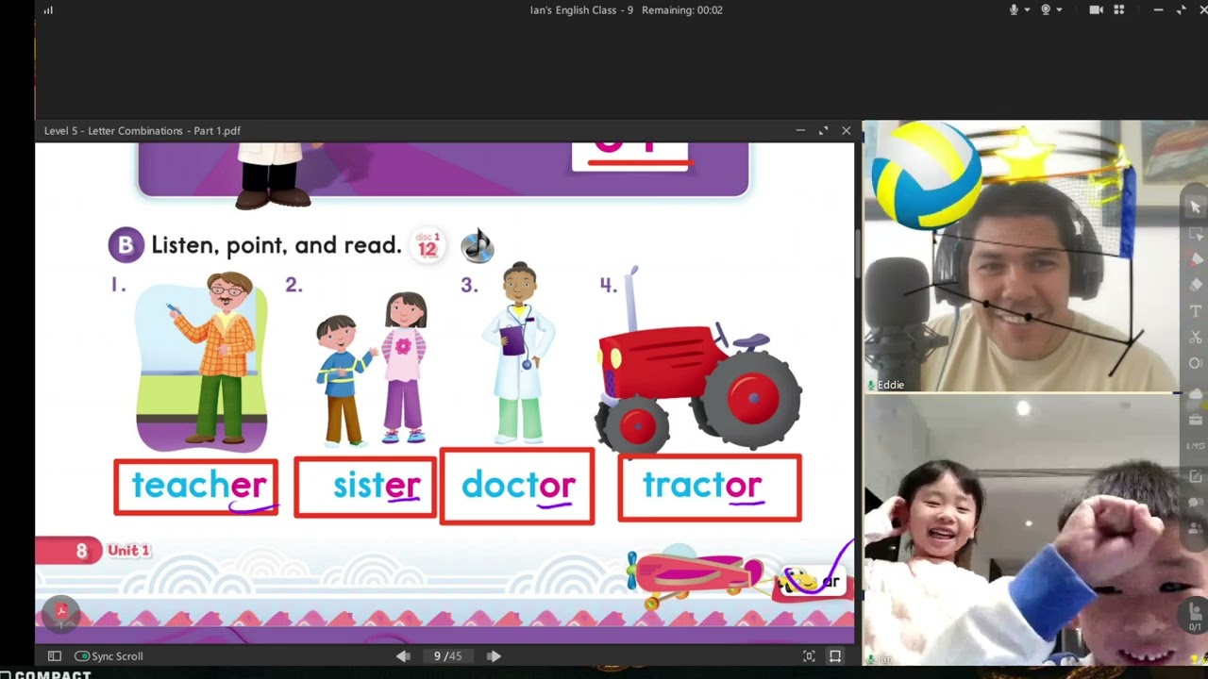Open the LMS button in the right toolbar

click(1196, 446)
